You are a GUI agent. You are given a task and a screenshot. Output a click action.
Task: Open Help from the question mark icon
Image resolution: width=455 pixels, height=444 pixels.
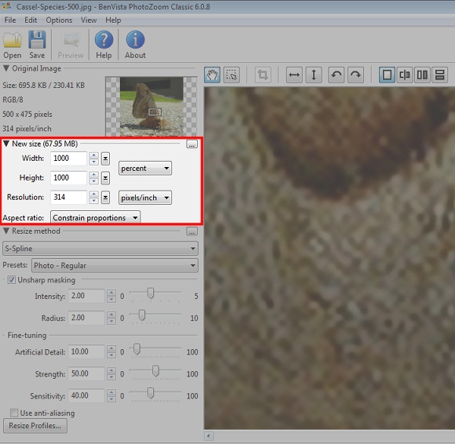tap(104, 45)
